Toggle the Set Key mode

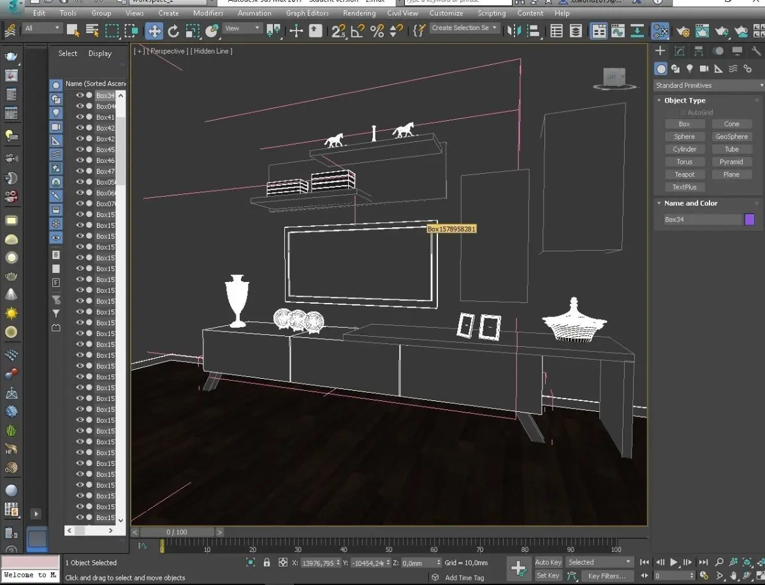click(548, 575)
